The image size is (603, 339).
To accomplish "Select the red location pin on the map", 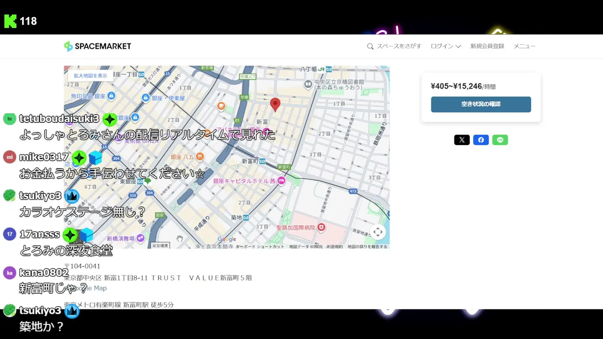I will click(275, 105).
